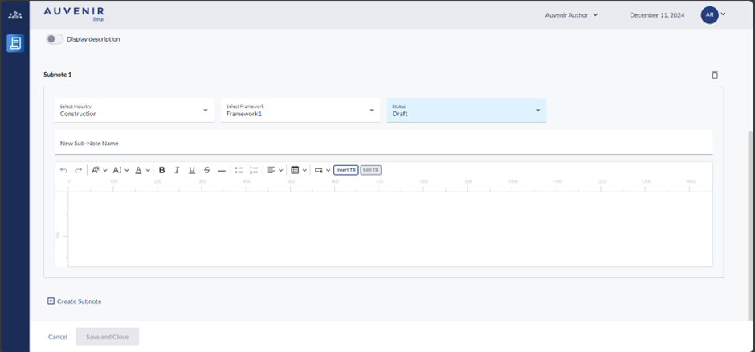Open the Auvenir Author role menu
The height and width of the screenshot is (352, 755).
[572, 14]
